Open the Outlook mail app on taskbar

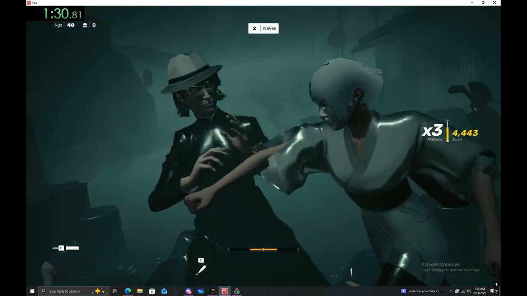coord(164,291)
